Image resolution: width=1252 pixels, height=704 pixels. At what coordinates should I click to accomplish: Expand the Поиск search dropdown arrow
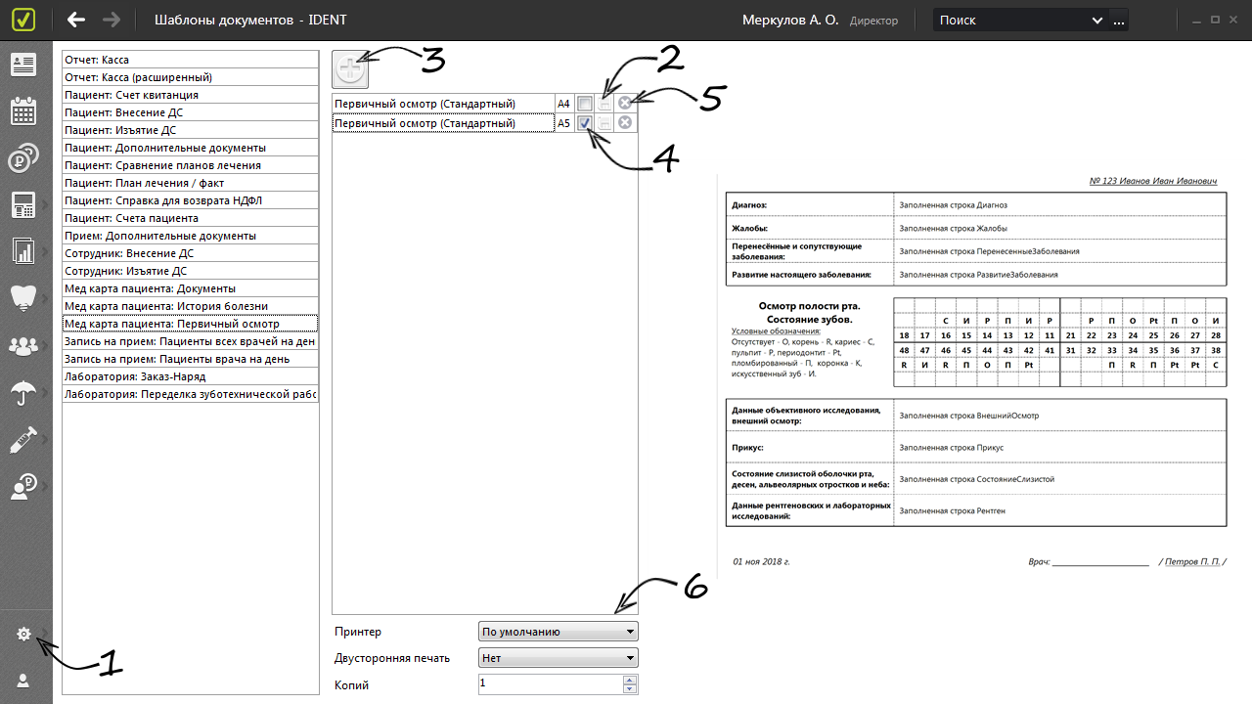pos(1097,20)
